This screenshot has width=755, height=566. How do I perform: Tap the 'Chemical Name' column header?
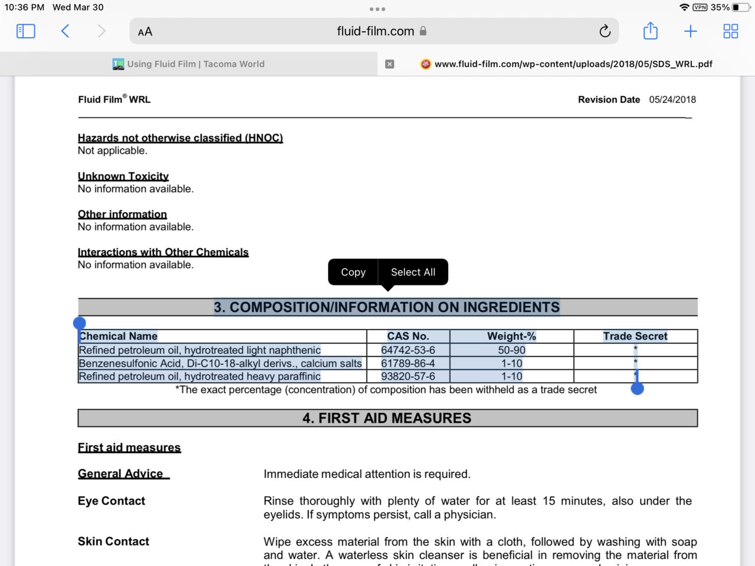119,336
